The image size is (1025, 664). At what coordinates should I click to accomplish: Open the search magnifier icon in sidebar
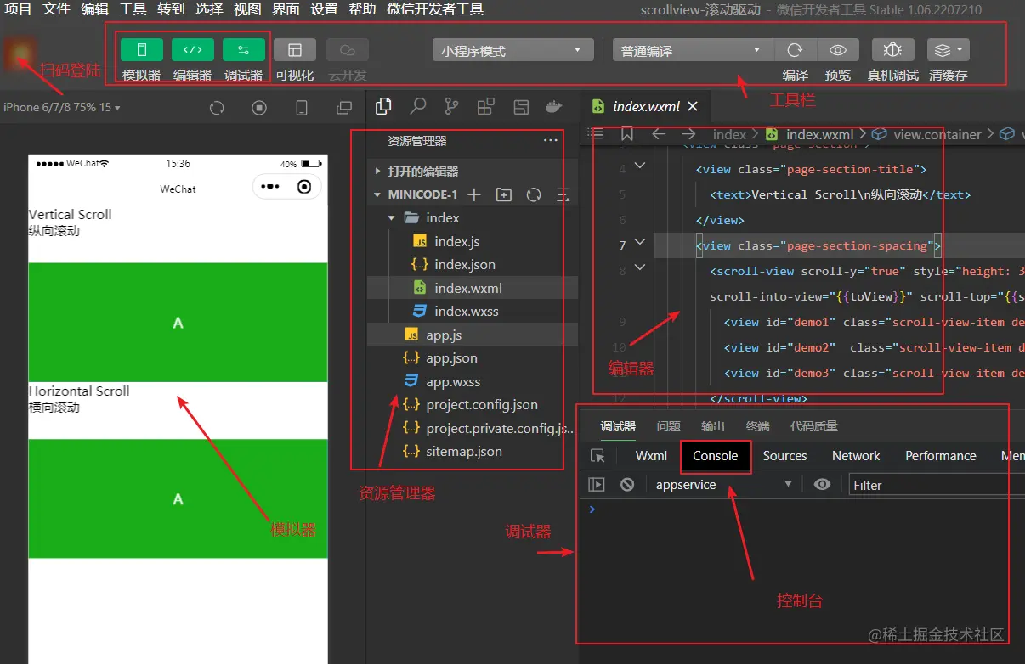pos(418,106)
